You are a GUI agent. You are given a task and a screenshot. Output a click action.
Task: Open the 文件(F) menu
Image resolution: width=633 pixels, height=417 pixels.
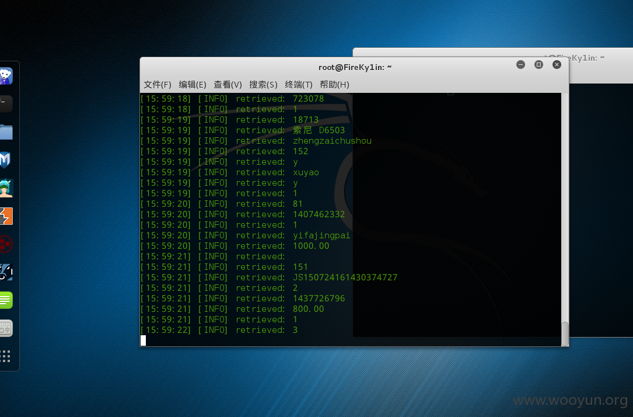[158, 85]
